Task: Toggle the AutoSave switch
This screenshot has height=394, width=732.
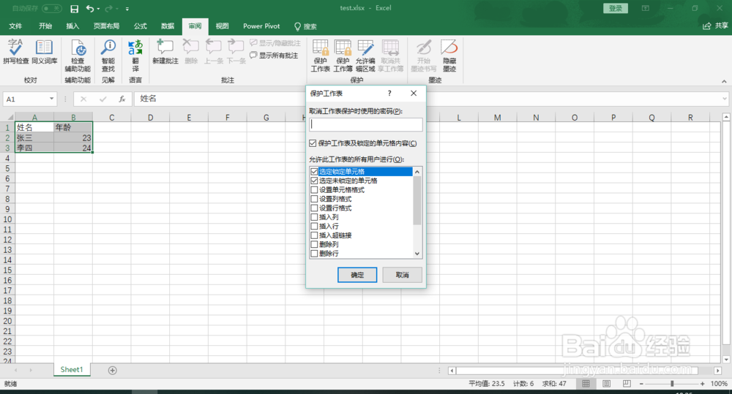Action: coord(51,8)
